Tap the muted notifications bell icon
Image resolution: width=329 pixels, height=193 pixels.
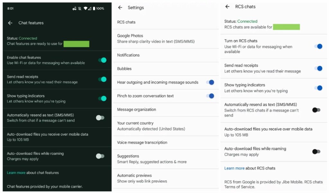[80, 8]
